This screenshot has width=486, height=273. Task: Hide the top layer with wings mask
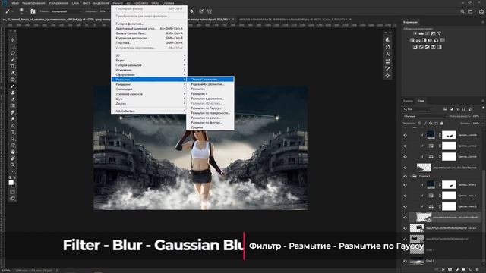405,135
